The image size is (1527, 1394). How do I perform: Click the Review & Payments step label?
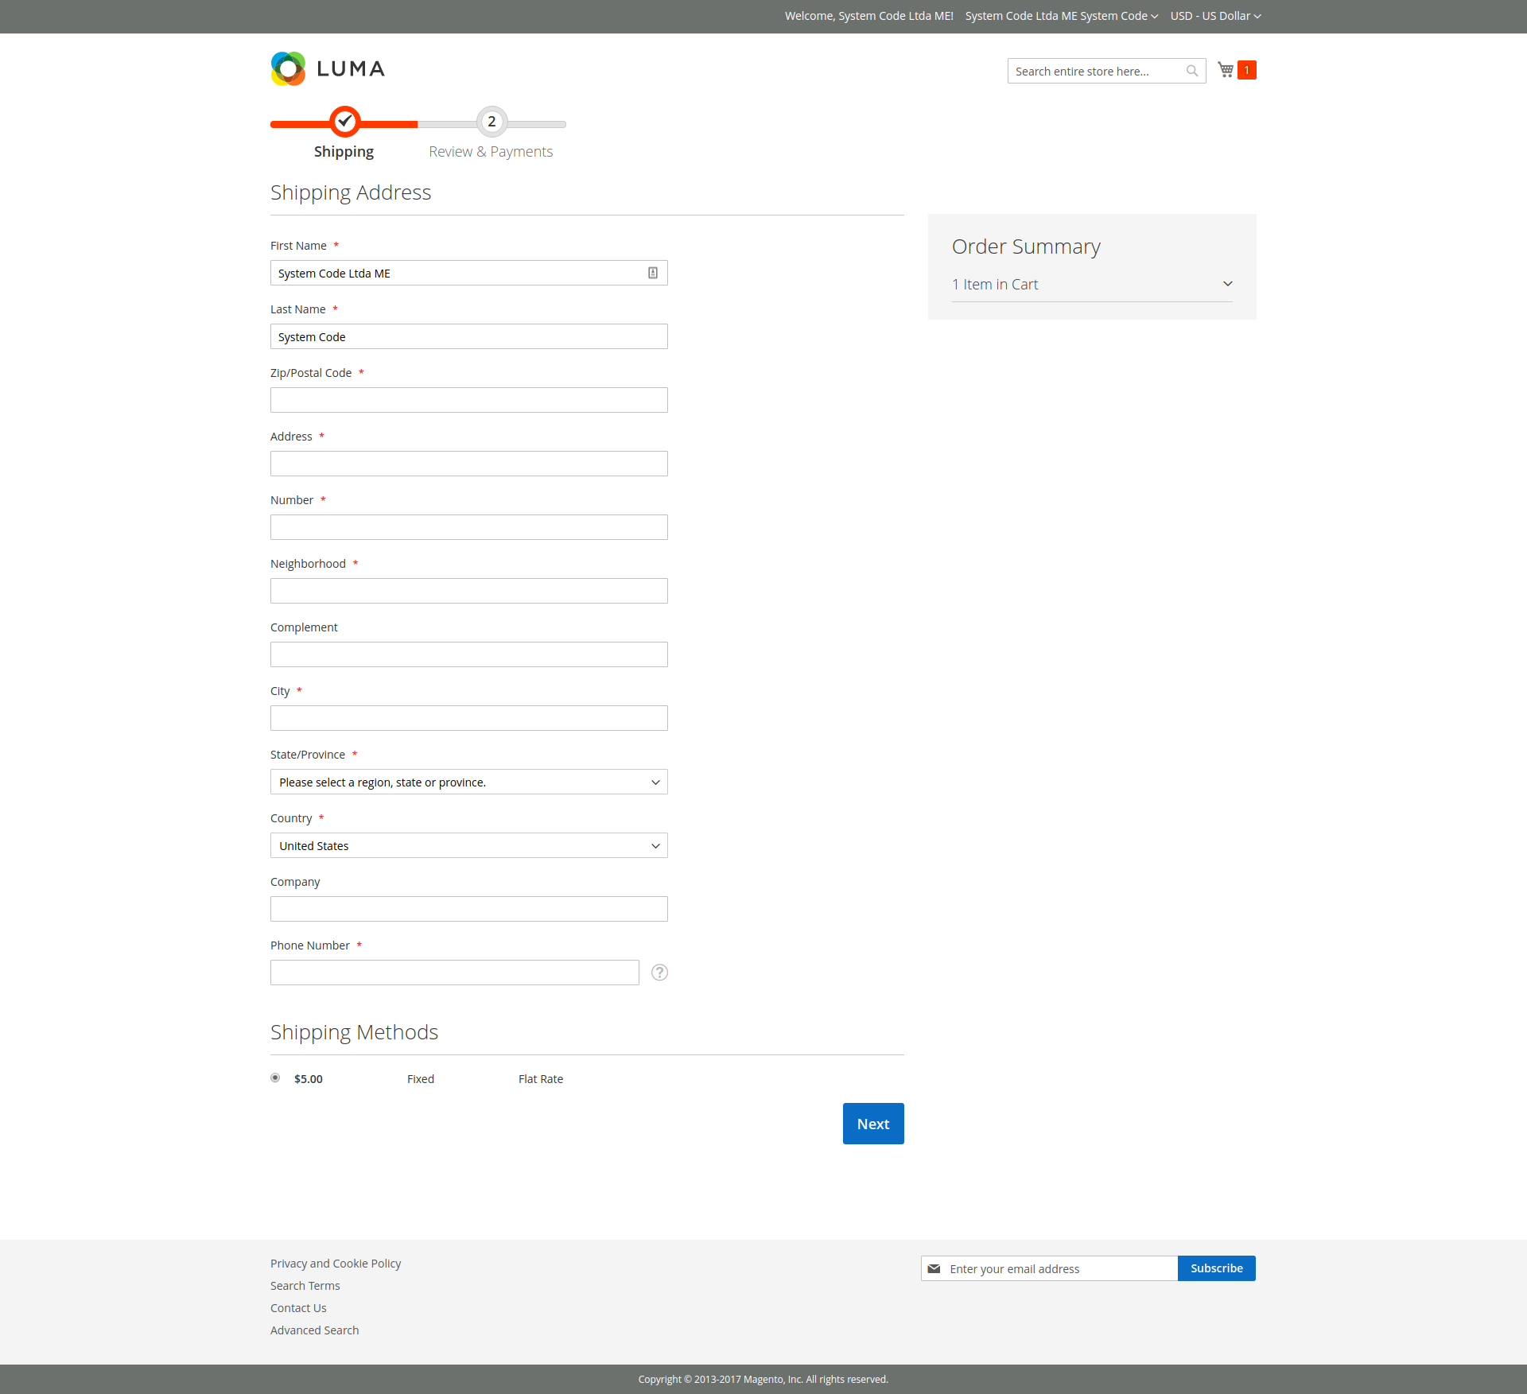(490, 151)
